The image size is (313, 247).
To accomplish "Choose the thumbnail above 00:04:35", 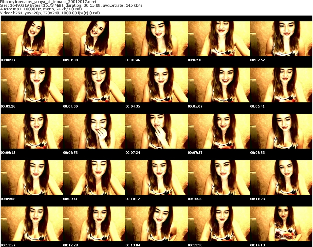I will pyautogui.click(x=156, y=85).
